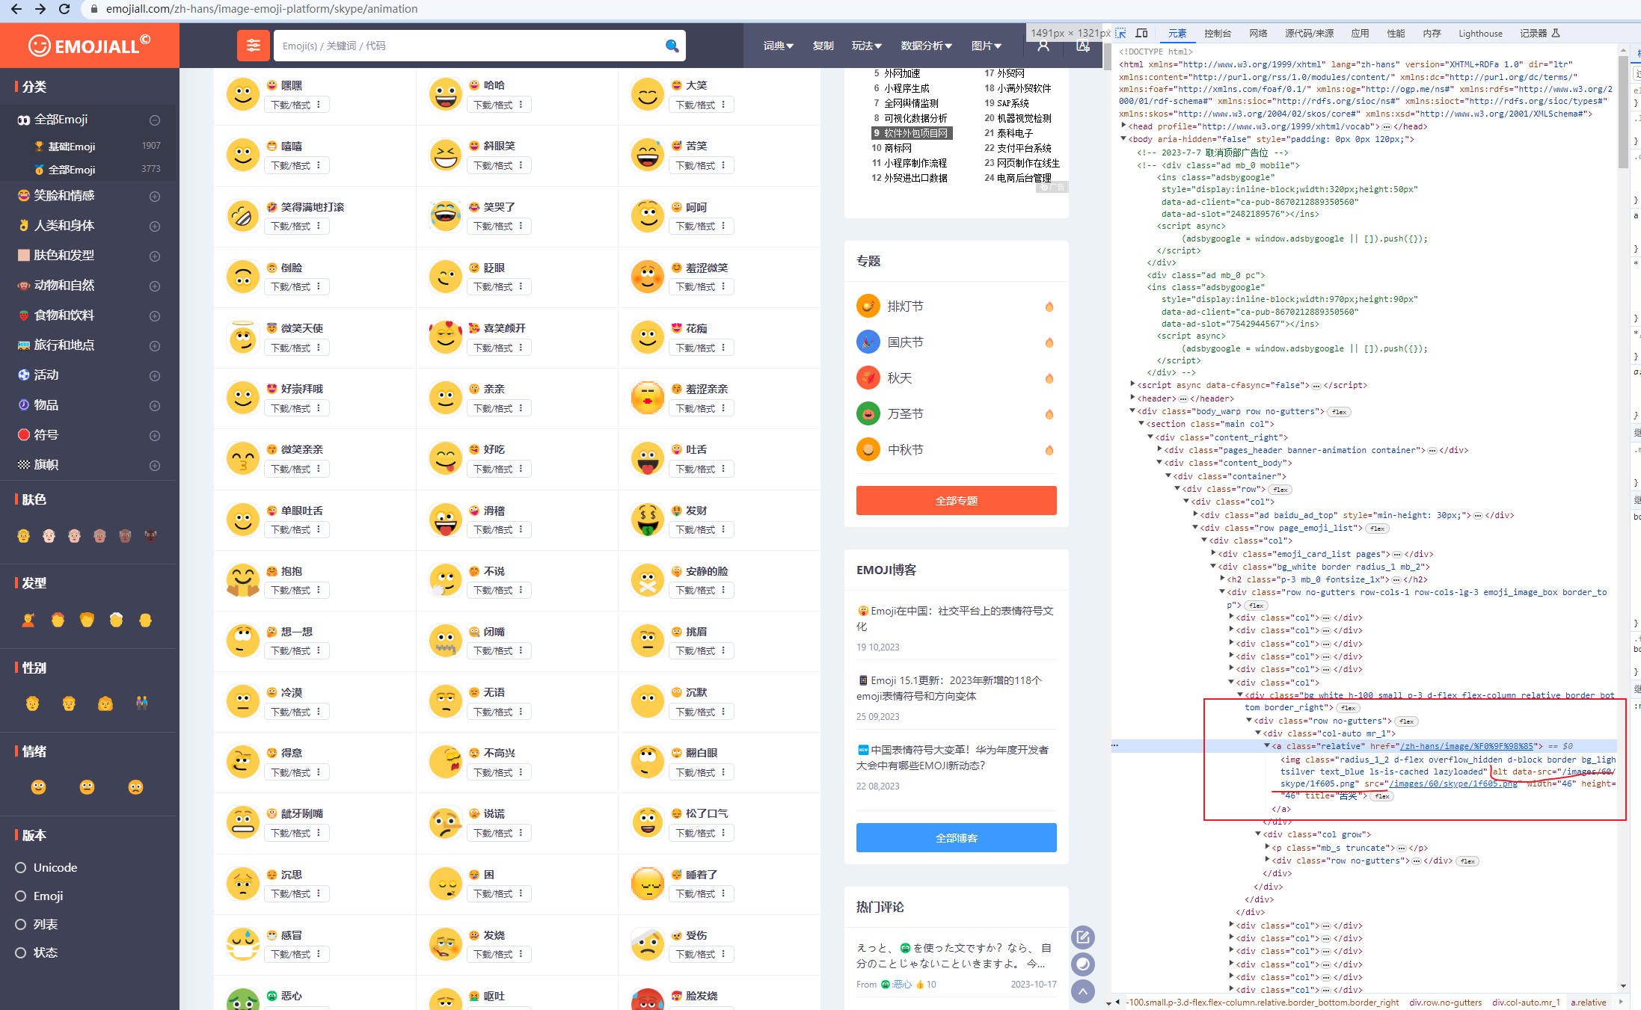Switch to the 控制台 DevTools tab
This screenshot has width=1641, height=1010.
pos(1217,33)
